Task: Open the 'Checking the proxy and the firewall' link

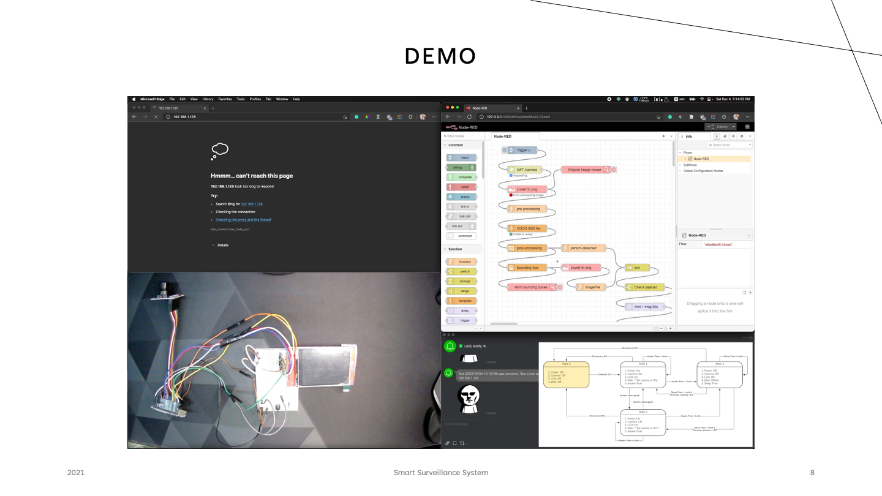Action: pos(243,219)
